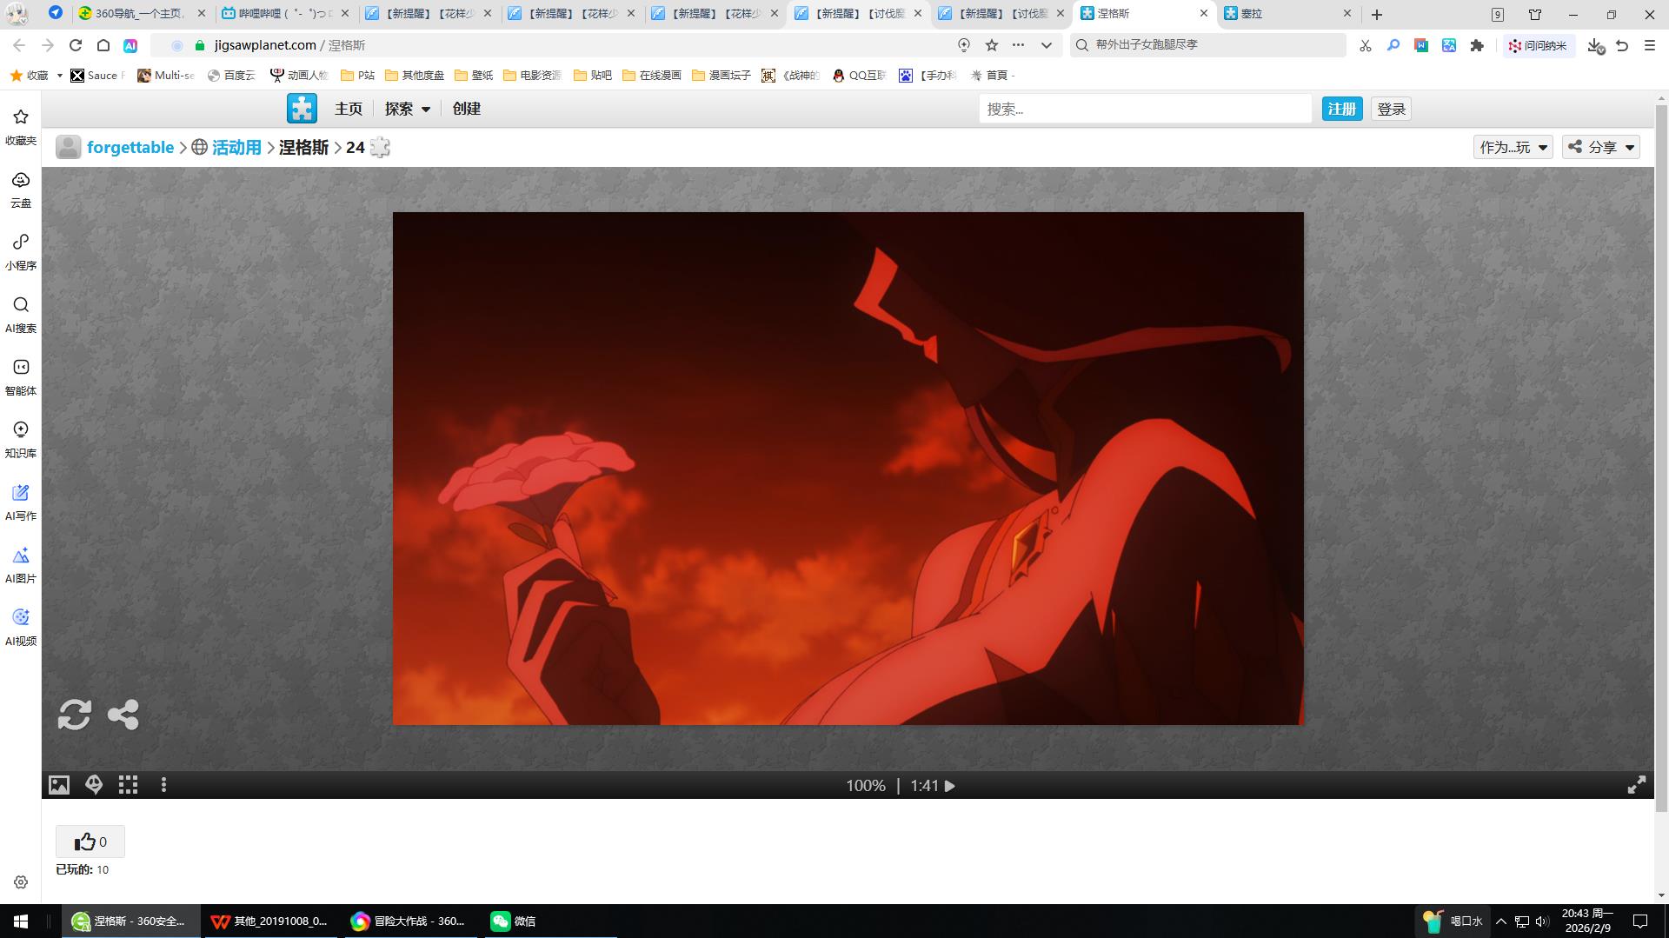Click the Jigsaw Planet logo icon
The image size is (1669, 938).
click(x=302, y=109)
